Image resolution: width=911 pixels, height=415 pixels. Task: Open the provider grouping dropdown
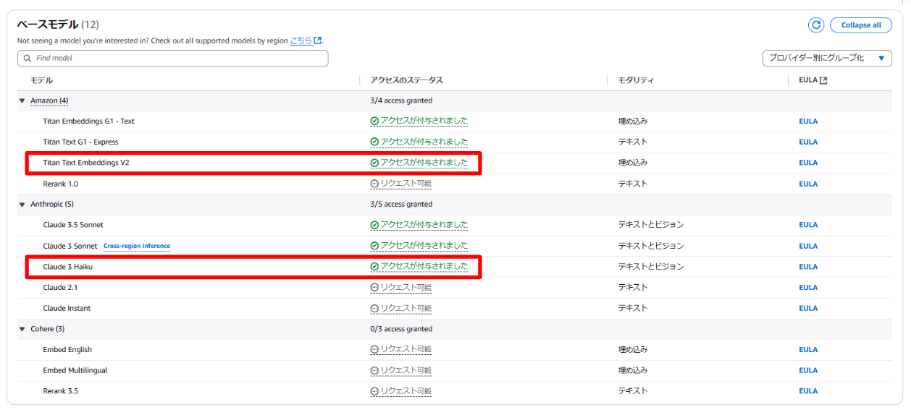[827, 58]
